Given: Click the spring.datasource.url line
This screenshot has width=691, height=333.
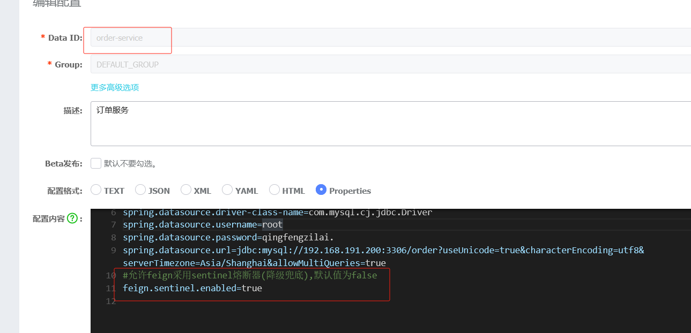Looking at the screenshot, I should [x=383, y=250].
